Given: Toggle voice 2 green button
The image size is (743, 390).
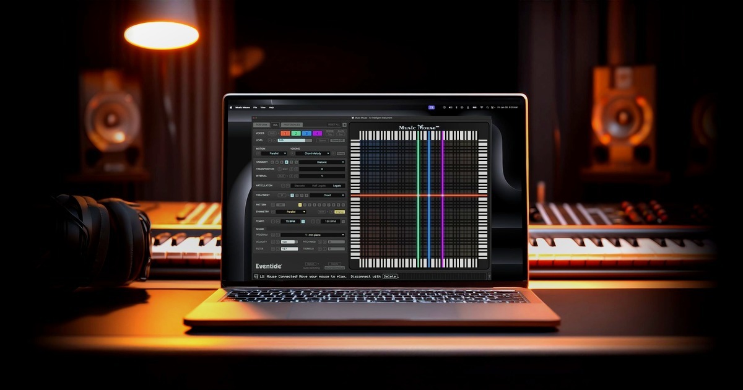Looking at the screenshot, I should click(x=296, y=133).
